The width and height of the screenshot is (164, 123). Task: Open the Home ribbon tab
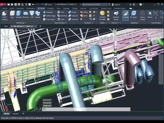pos(4,8)
